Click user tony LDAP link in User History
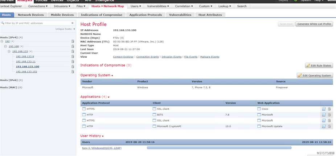Screen dimensions: 336x156 (102, 148)
